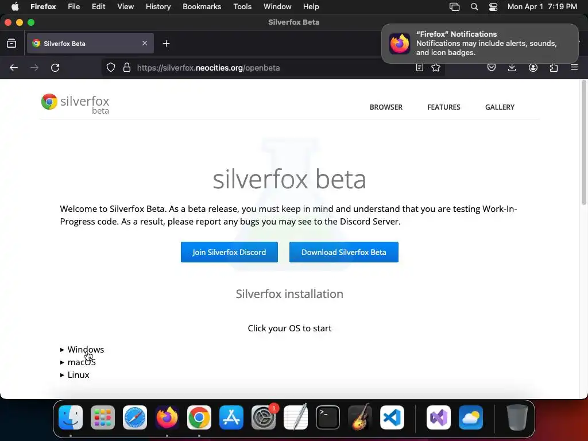View site security via the padlock icon
Viewport: 588px width, 441px height.
127,68
